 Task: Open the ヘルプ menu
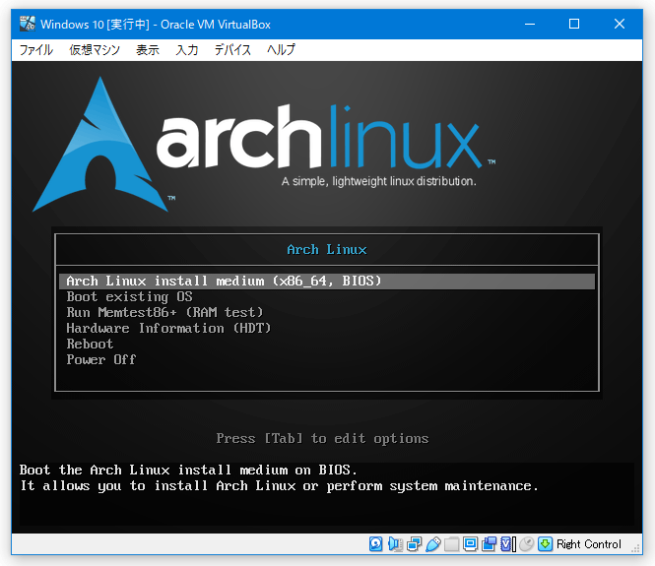pyautogui.click(x=281, y=50)
